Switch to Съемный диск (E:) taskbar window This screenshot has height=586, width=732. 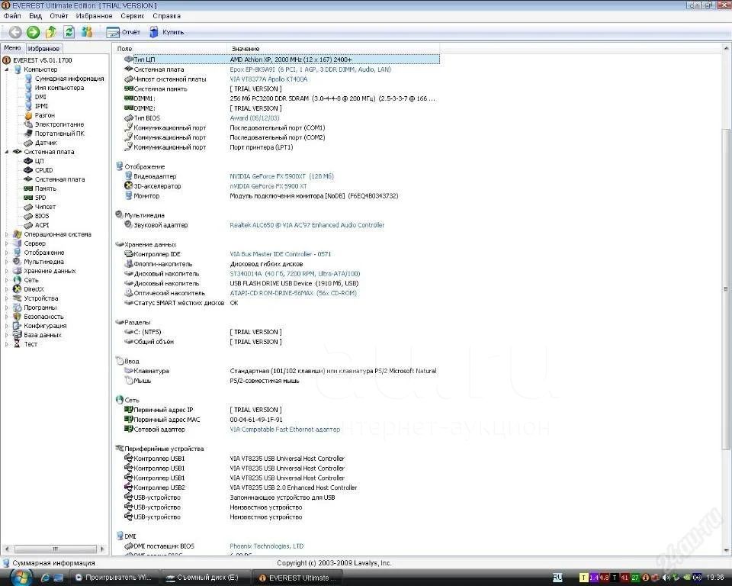coord(207,578)
